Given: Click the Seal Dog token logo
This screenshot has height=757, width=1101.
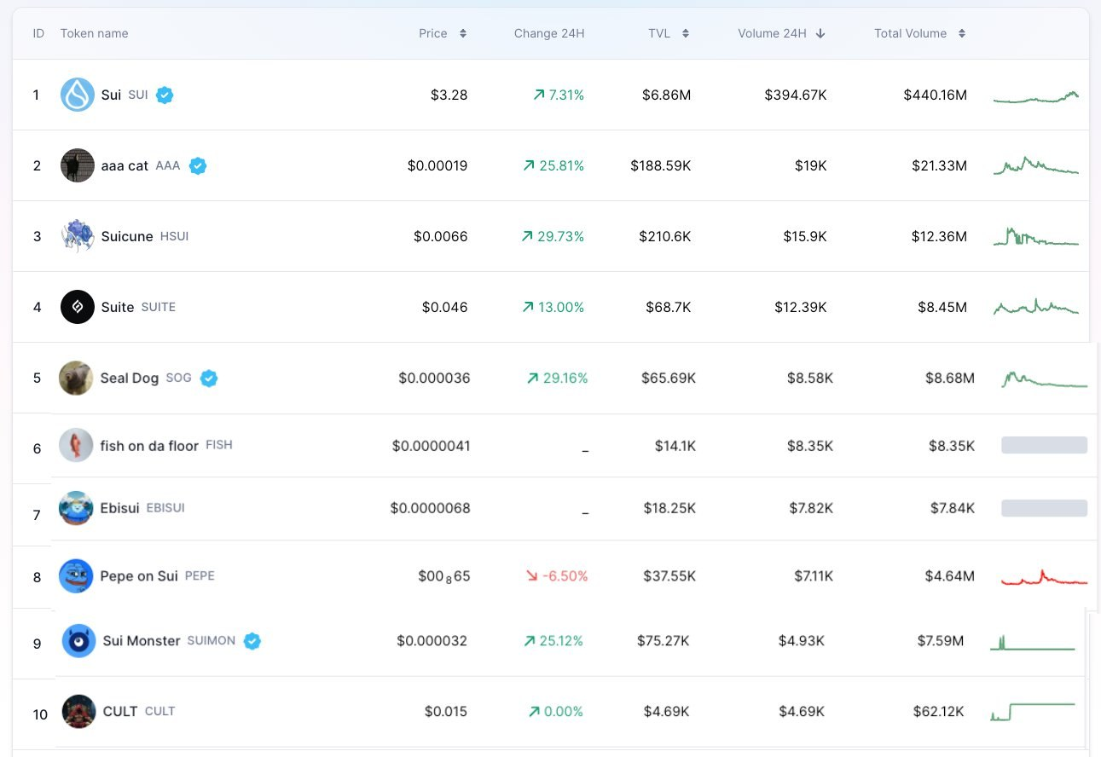Looking at the screenshot, I should pyautogui.click(x=76, y=378).
